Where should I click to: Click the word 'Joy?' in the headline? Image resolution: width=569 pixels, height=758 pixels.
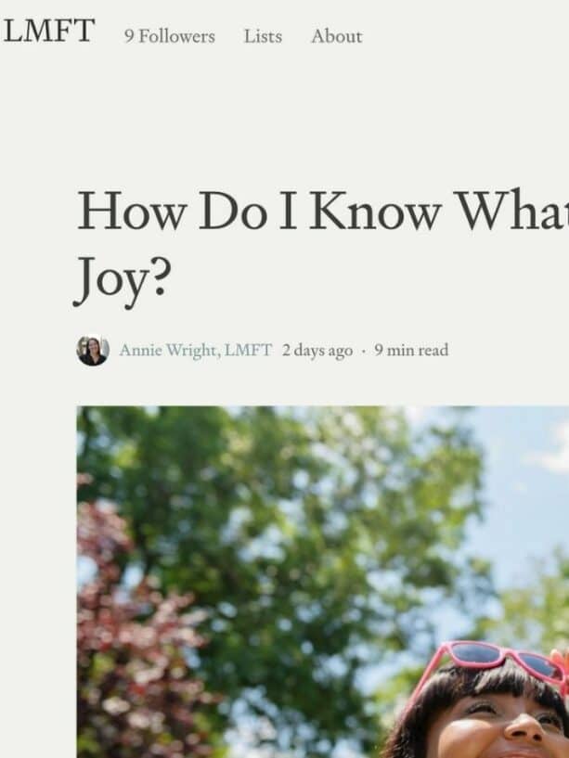point(123,280)
